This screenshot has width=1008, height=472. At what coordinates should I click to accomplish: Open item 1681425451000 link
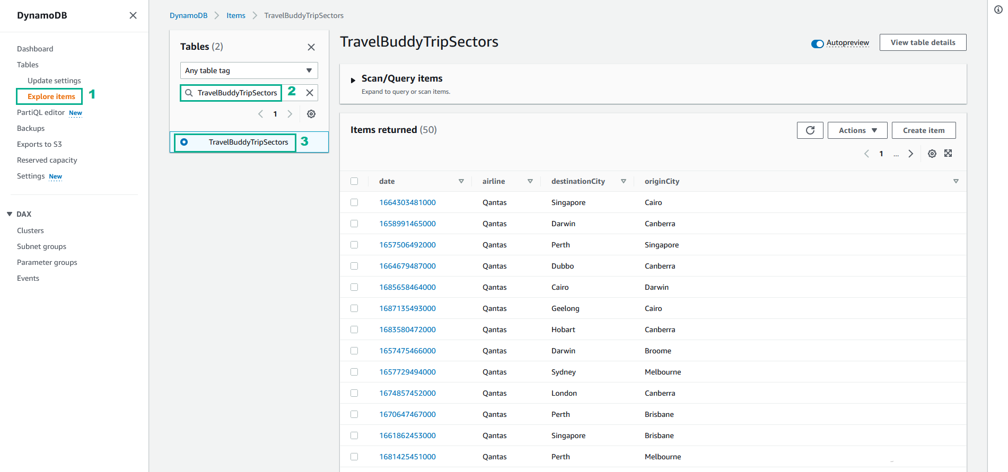pos(407,457)
